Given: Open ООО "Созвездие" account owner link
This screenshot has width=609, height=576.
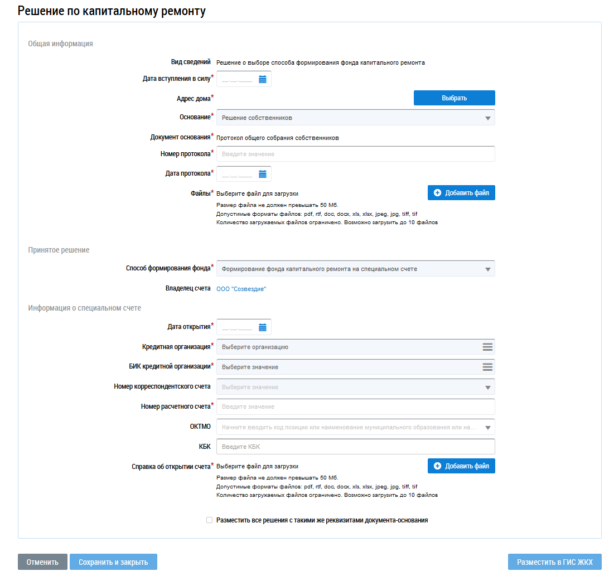Looking at the screenshot, I should [x=241, y=289].
